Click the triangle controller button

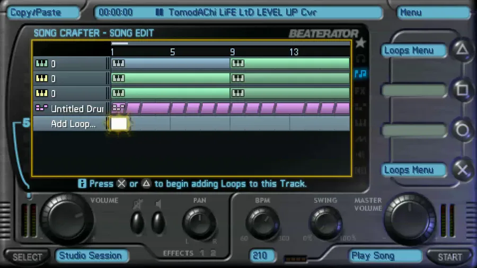462,50
